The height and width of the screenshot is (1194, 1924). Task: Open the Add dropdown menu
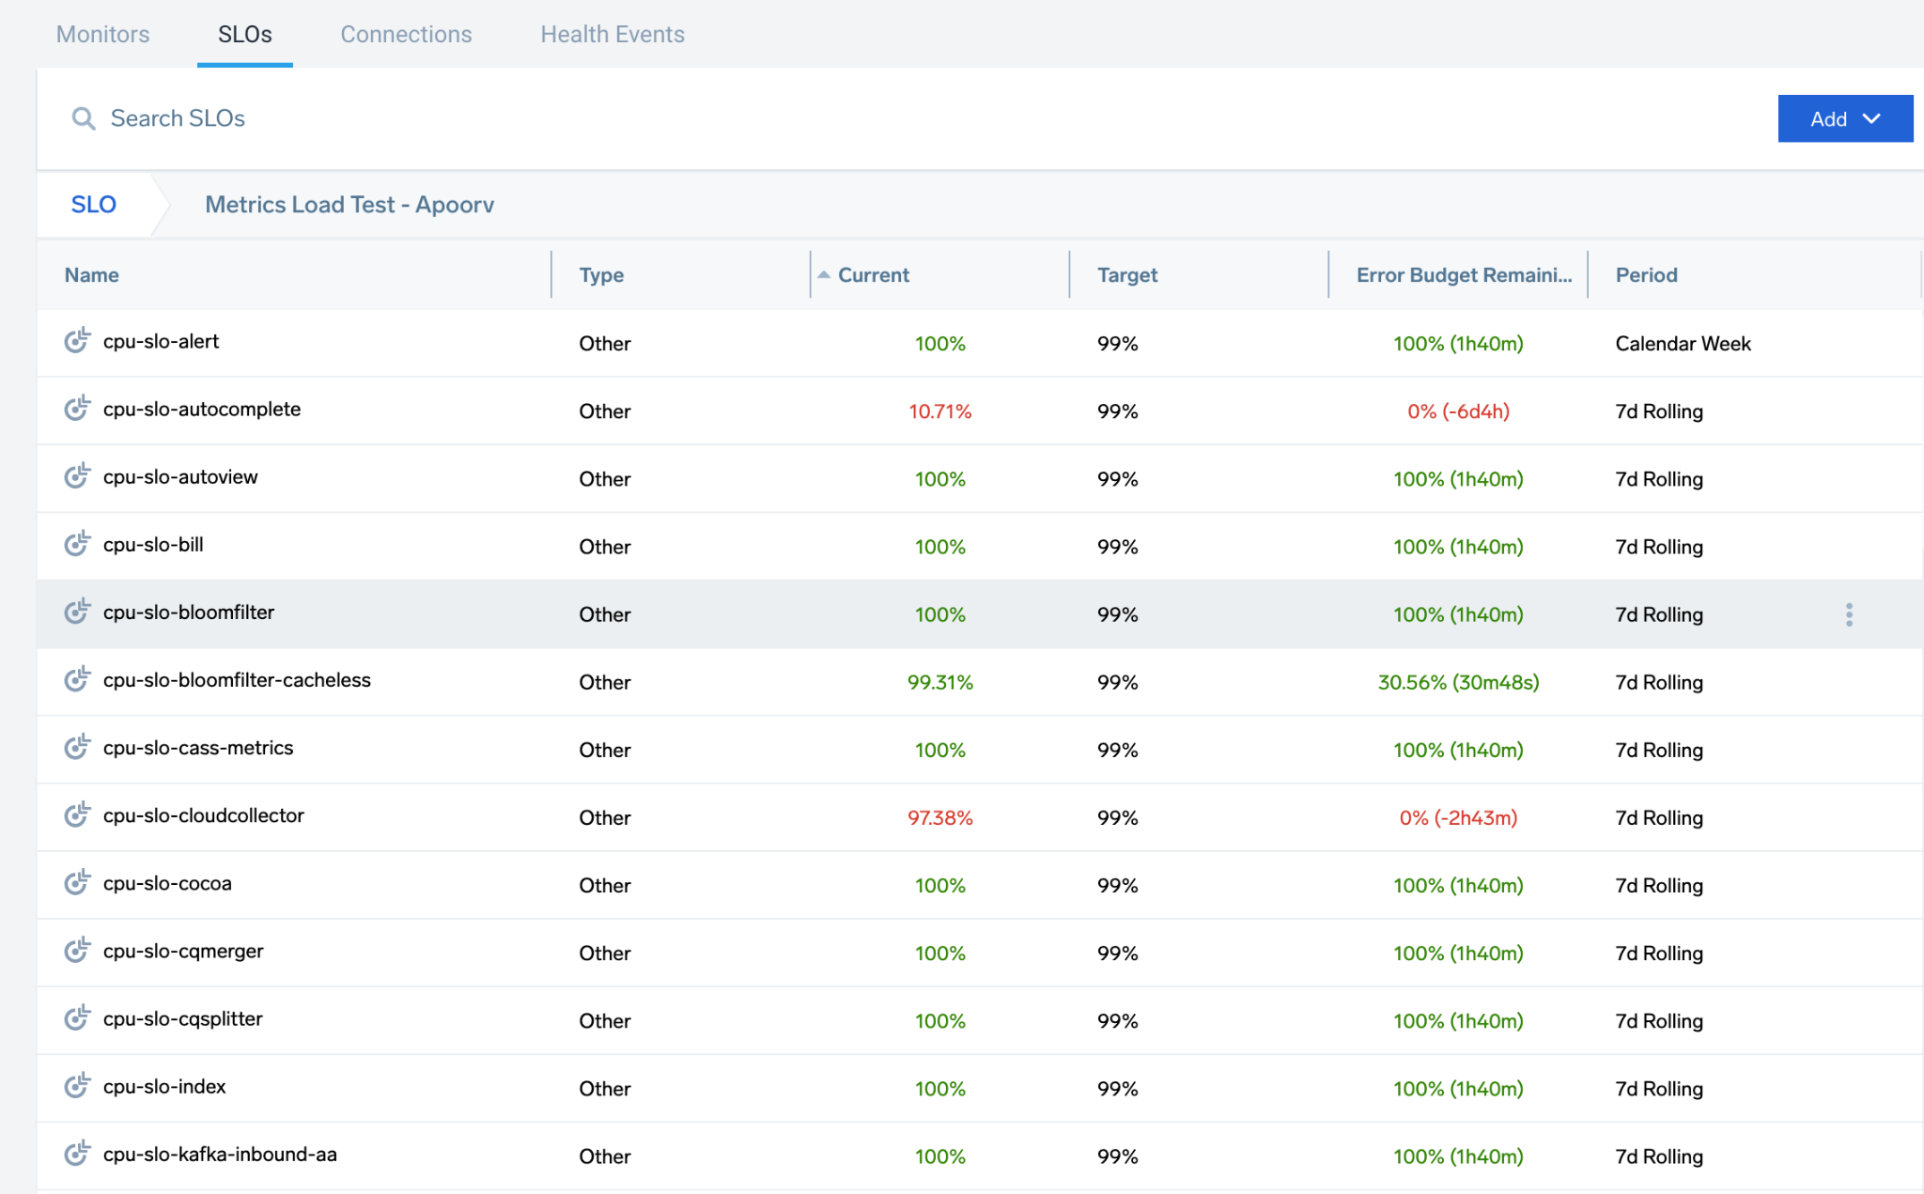point(1844,118)
